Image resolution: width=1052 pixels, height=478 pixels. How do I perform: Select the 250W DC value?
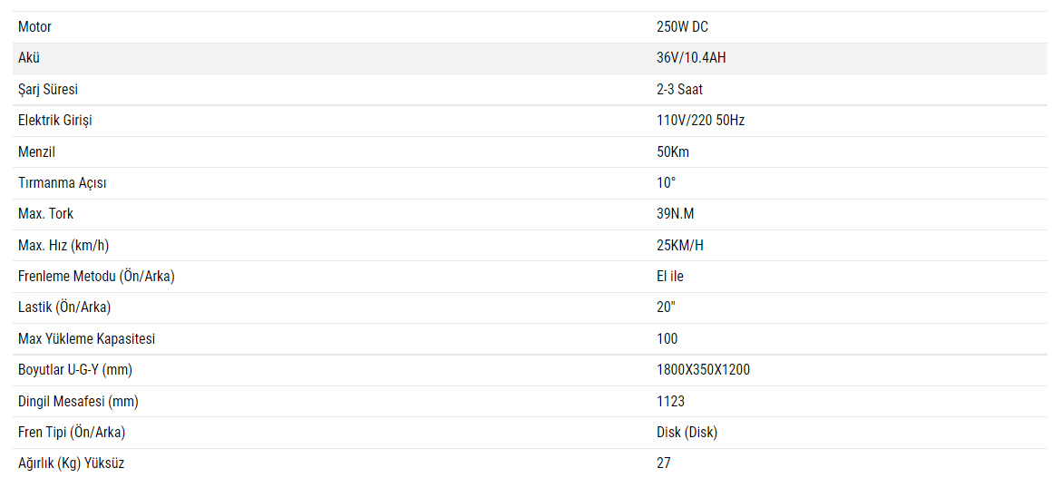[x=682, y=27]
